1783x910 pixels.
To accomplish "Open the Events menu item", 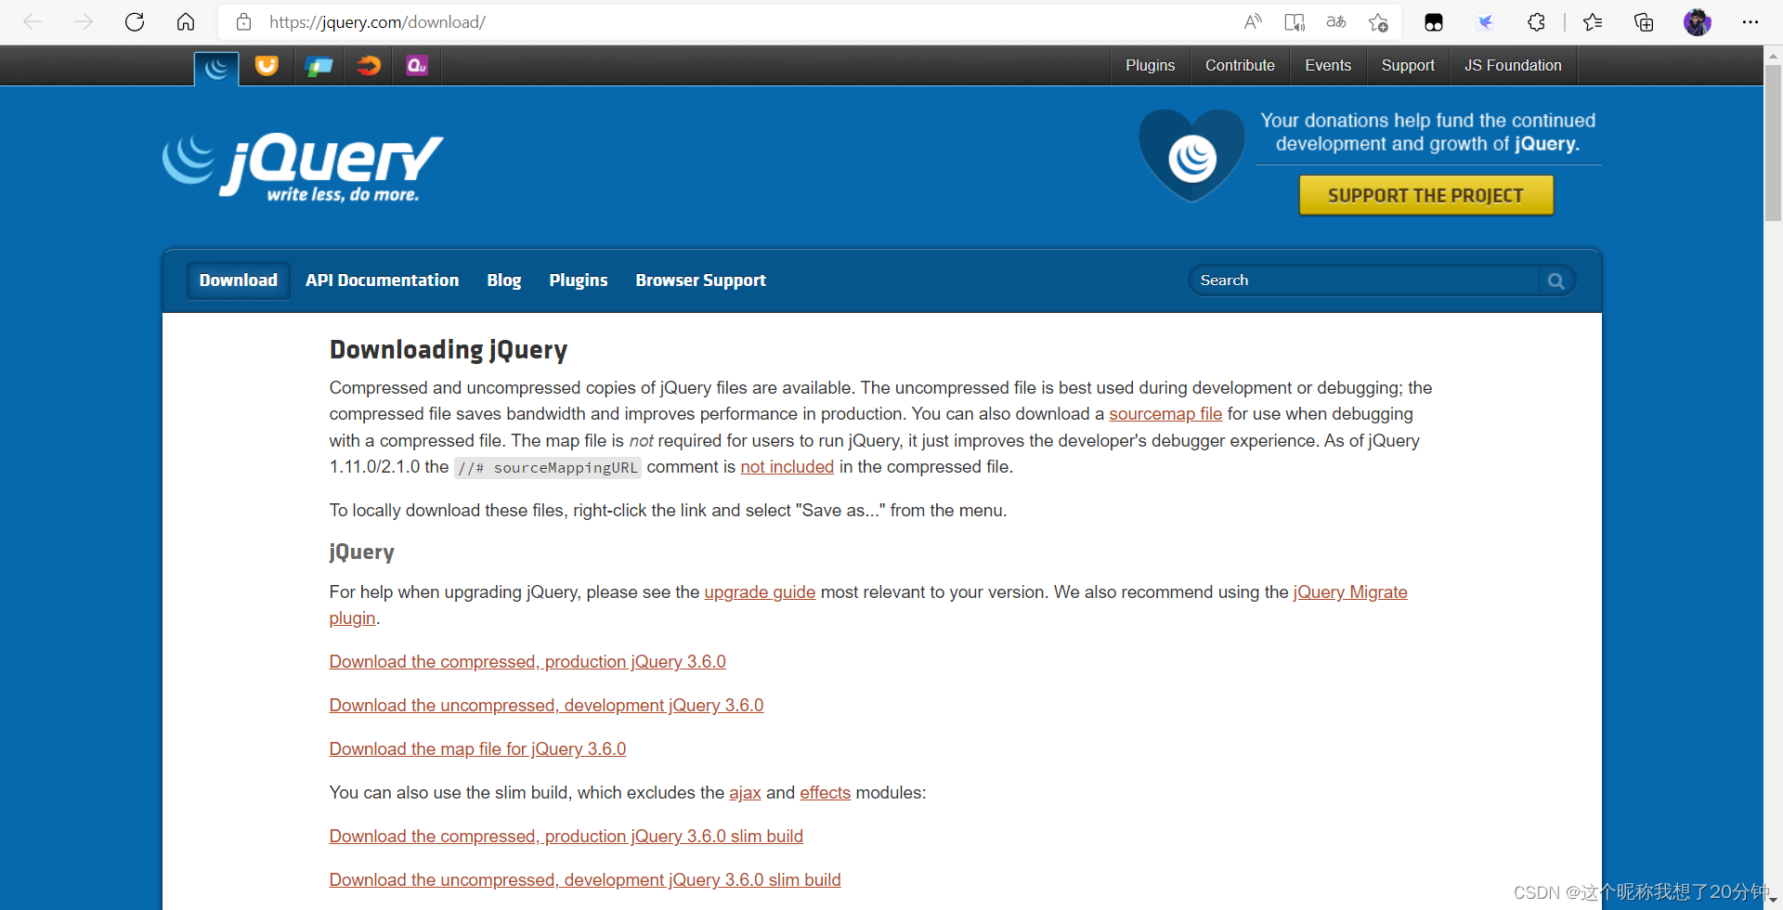I will [x=1328, y=65].
